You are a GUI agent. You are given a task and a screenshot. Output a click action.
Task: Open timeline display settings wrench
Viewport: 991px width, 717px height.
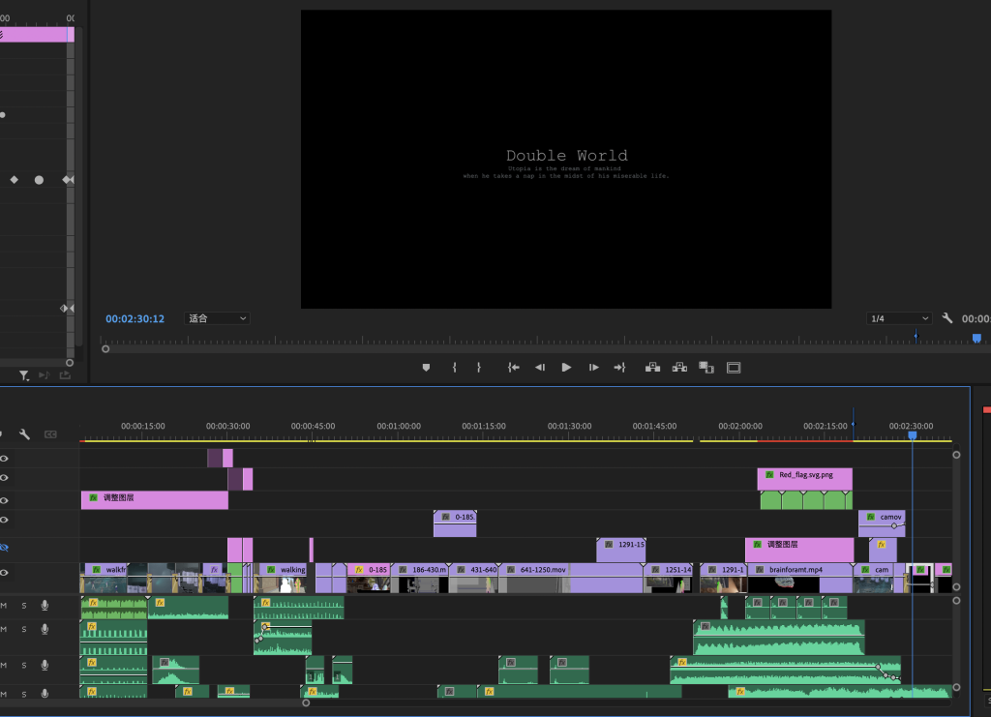[x=25, y=434]
